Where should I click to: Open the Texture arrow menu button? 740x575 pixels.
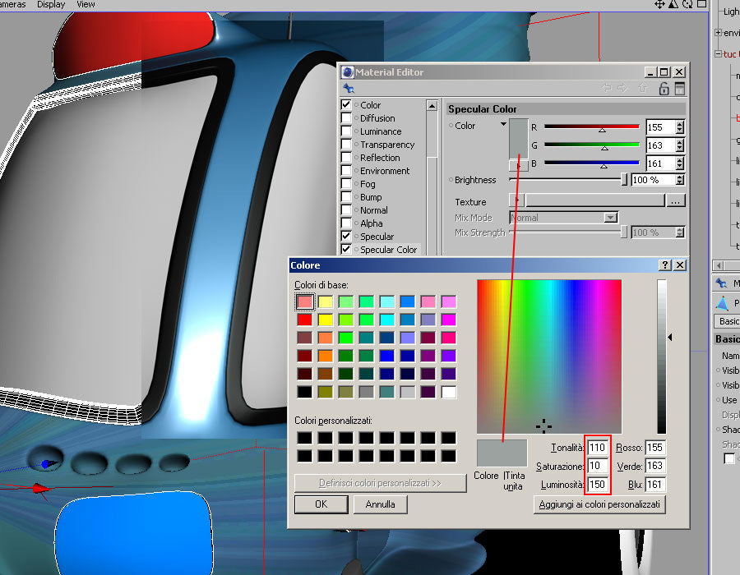pos(516,200)
